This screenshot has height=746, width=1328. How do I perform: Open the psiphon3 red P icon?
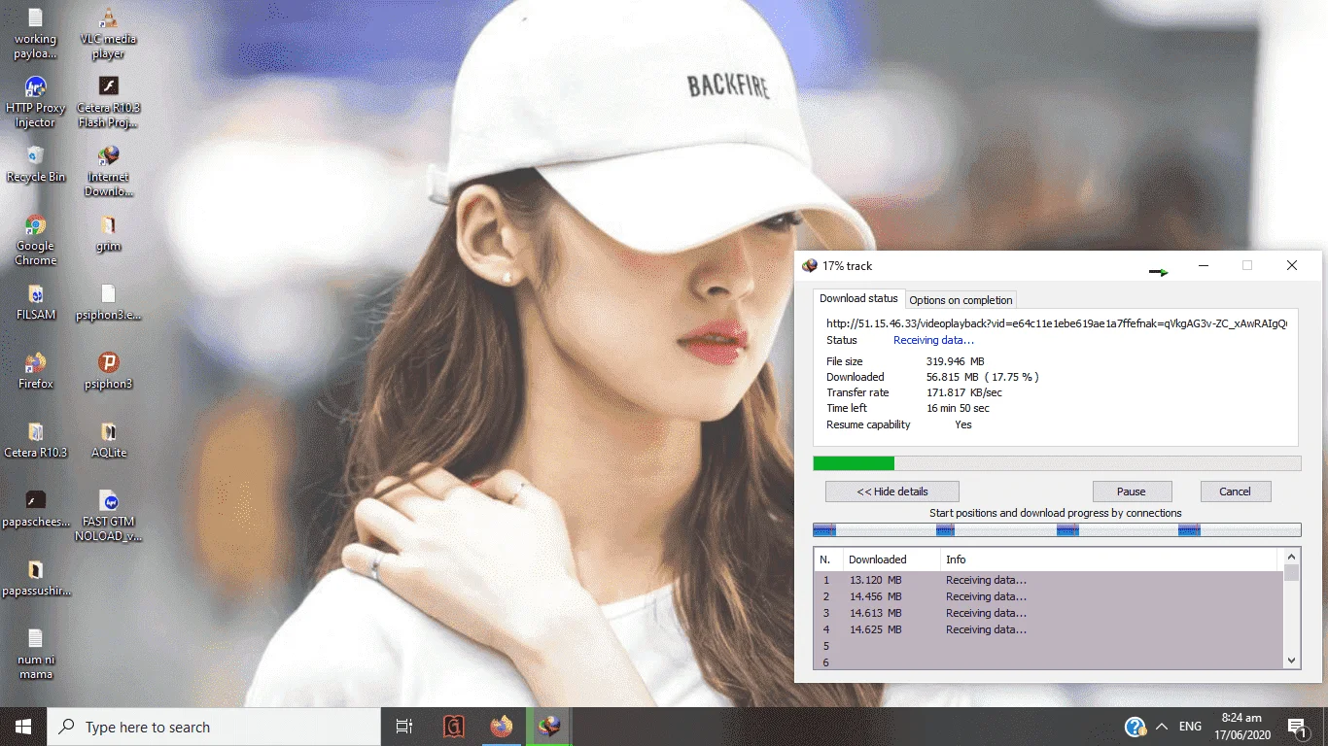tap(108, 371)
